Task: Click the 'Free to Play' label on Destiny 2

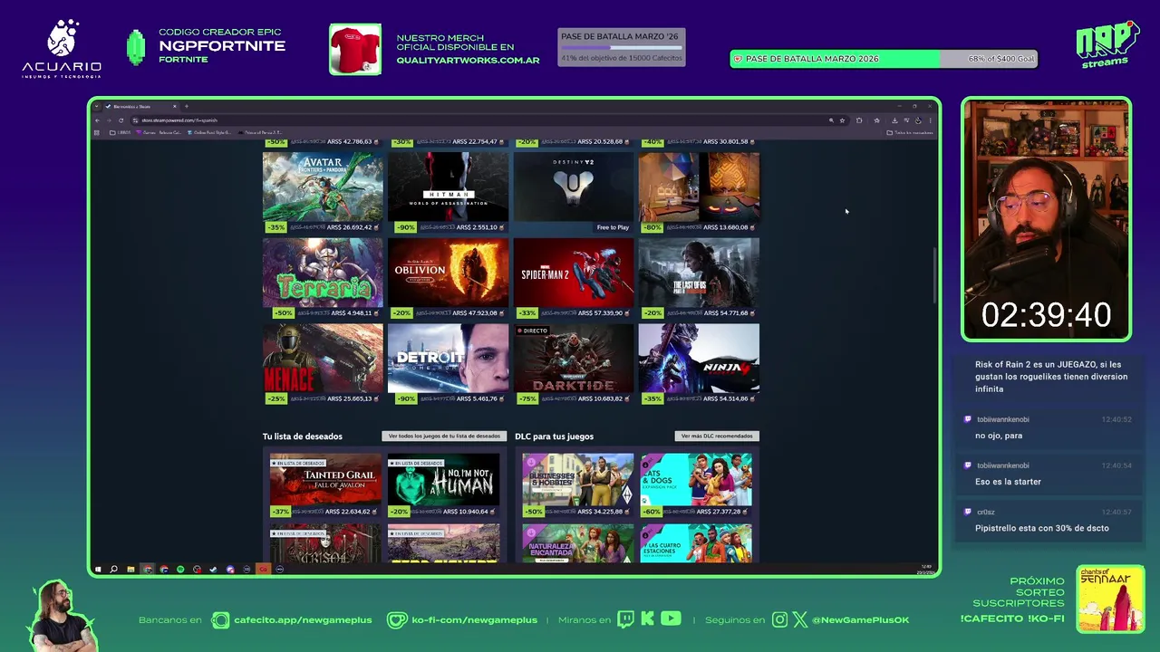Action: tap(613, 227)
